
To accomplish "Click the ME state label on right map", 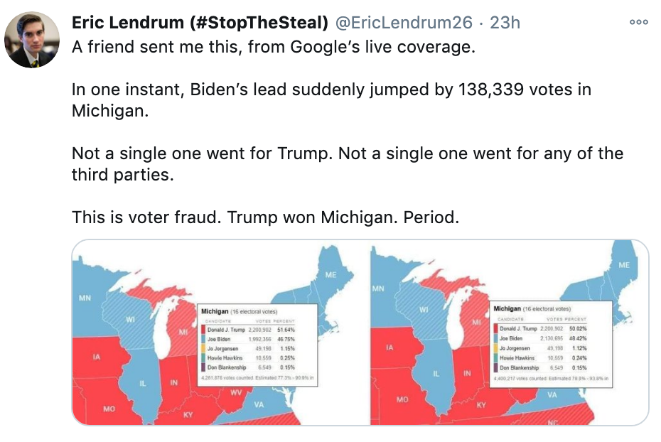I will click(624, 265).
